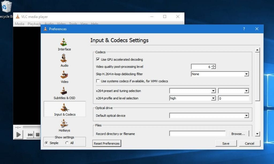Open the Video settings panel
The height and width of the screenshot is (164, 274).
coord(64,77)
